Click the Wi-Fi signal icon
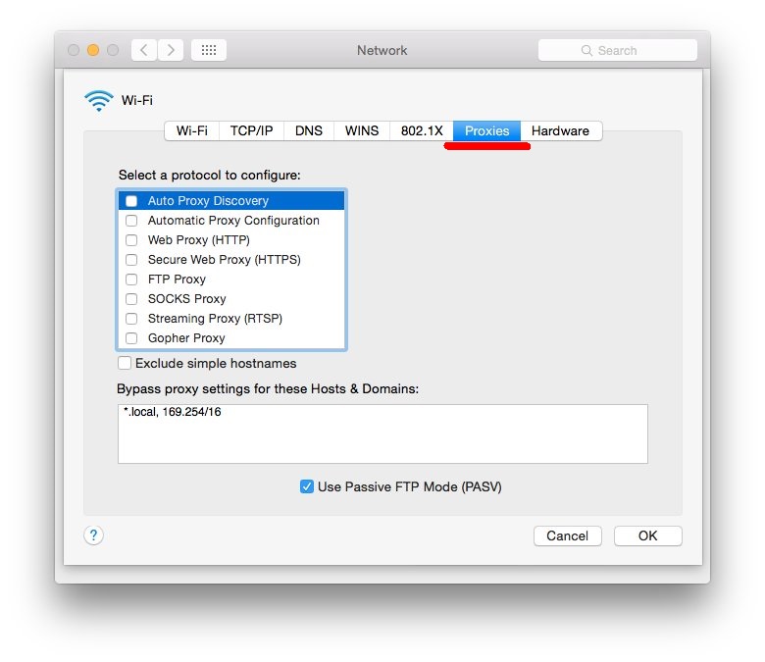Viewport: 765px width, 662px height. [x=98, y=100]
